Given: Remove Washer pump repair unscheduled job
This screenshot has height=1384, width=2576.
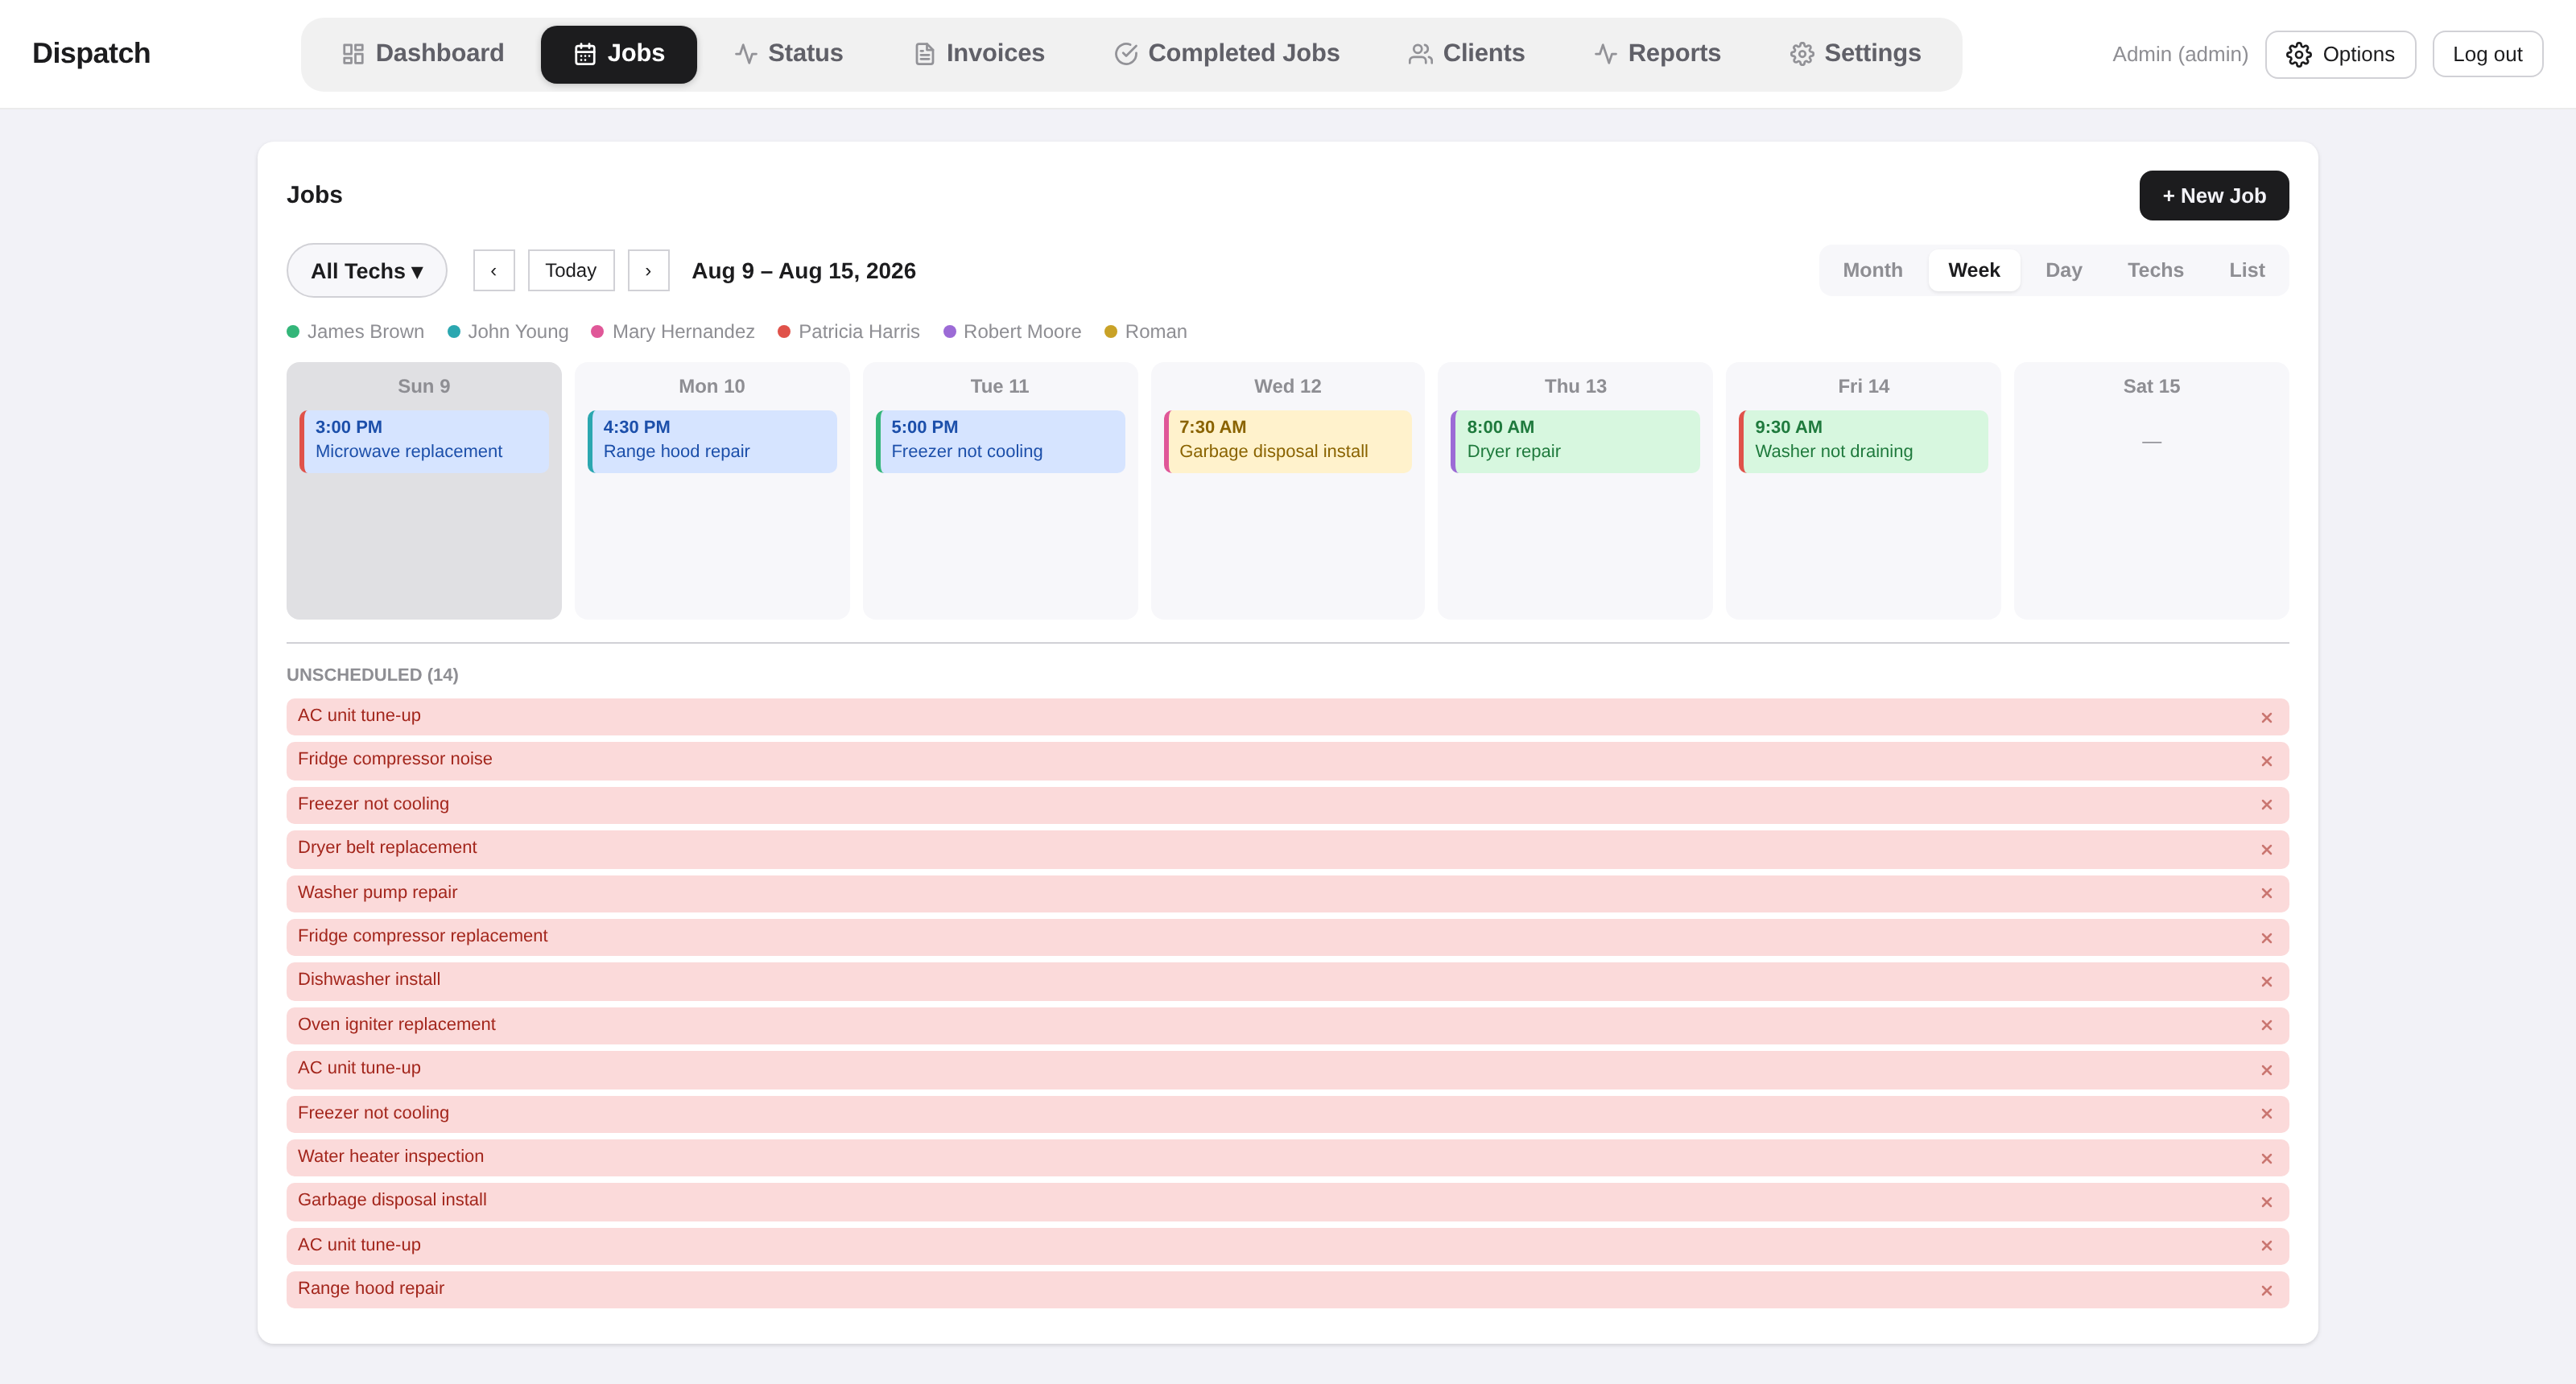Looking at the screenshot, I should point(2267,893).
